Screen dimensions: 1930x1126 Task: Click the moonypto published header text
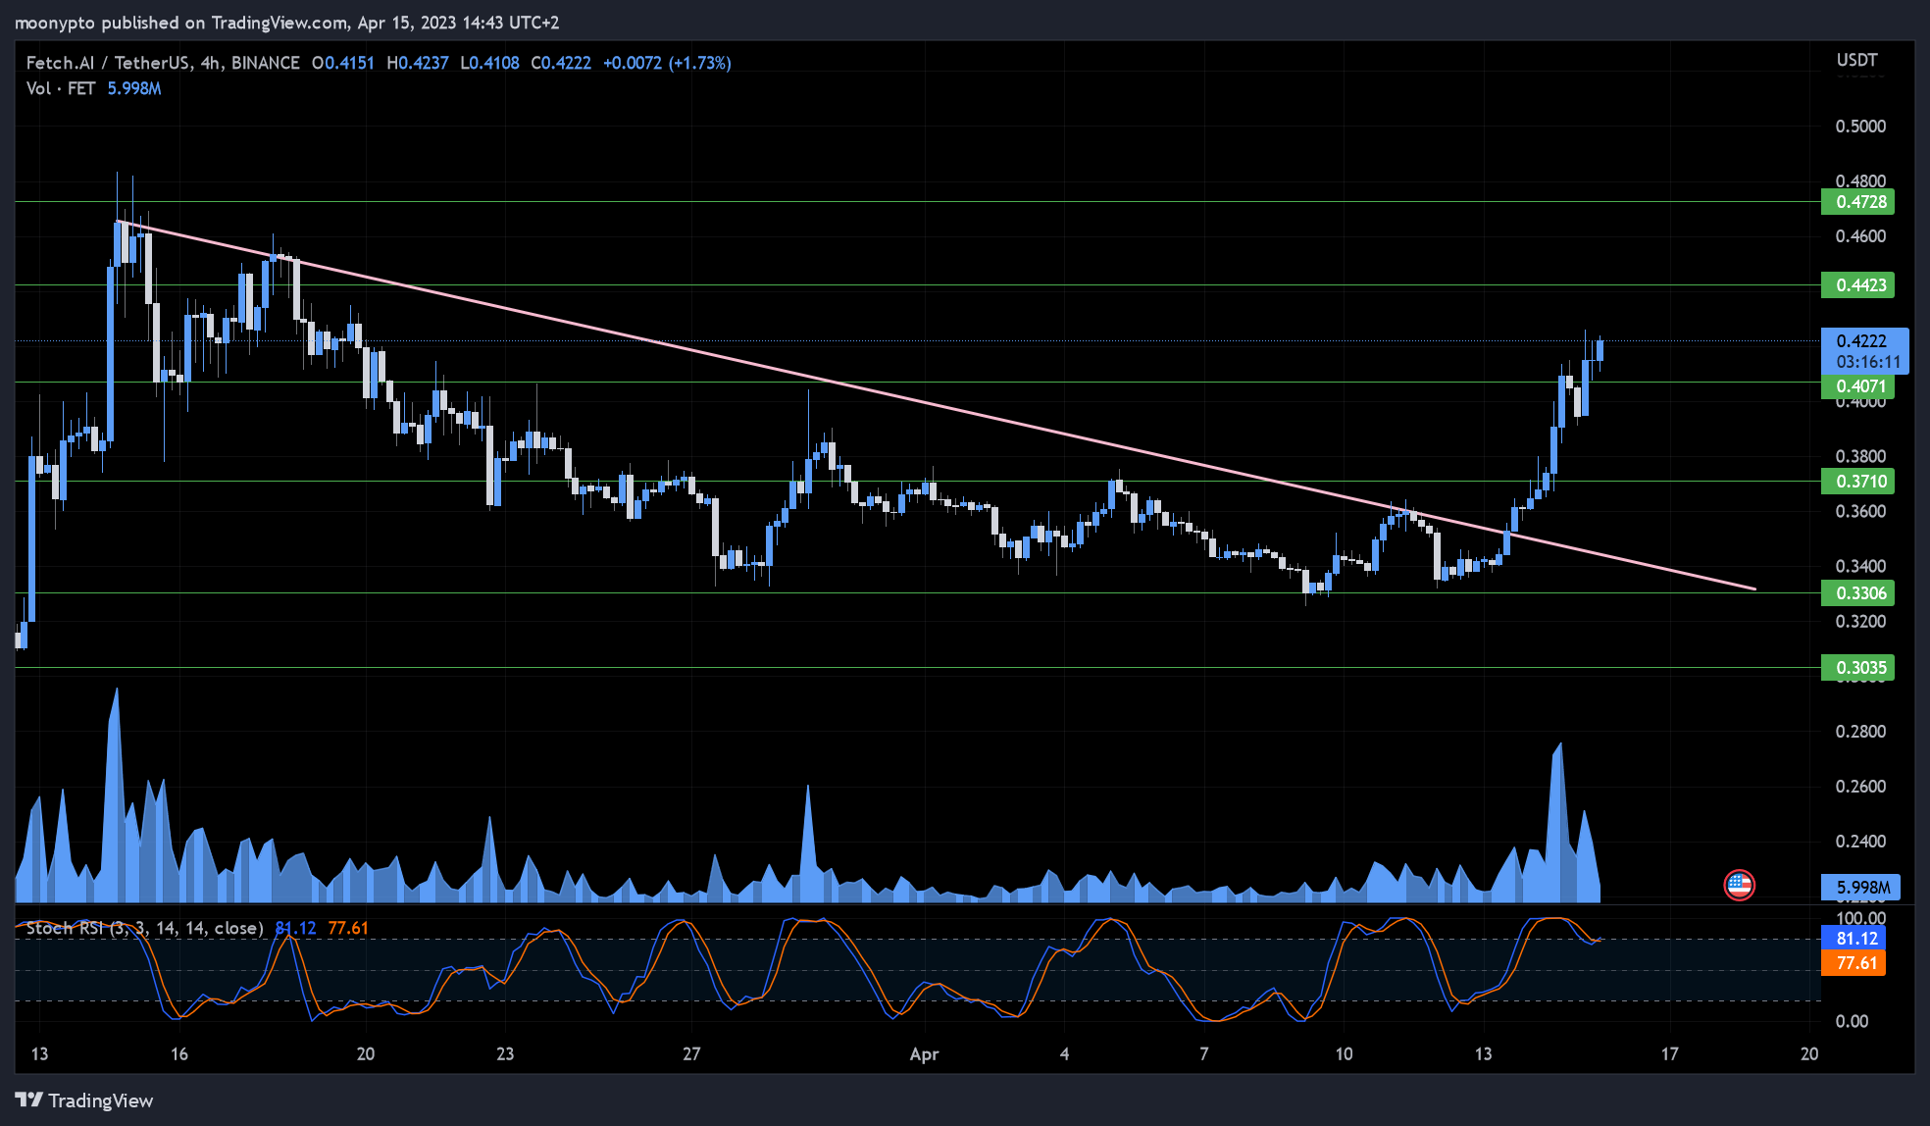point(286,23)
